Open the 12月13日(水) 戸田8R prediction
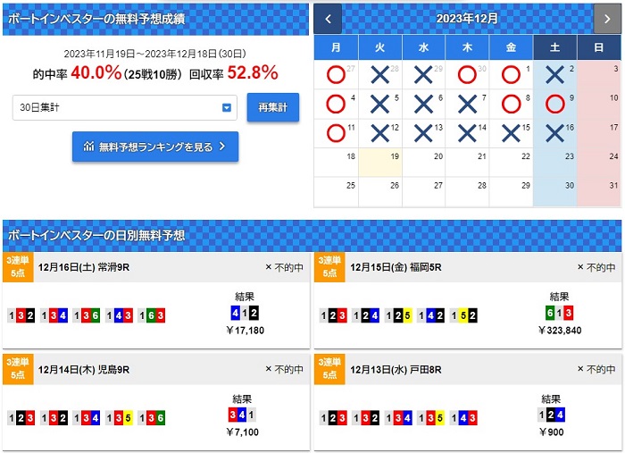The width and height of the screenshot is (625, 453). coord(396,368)
